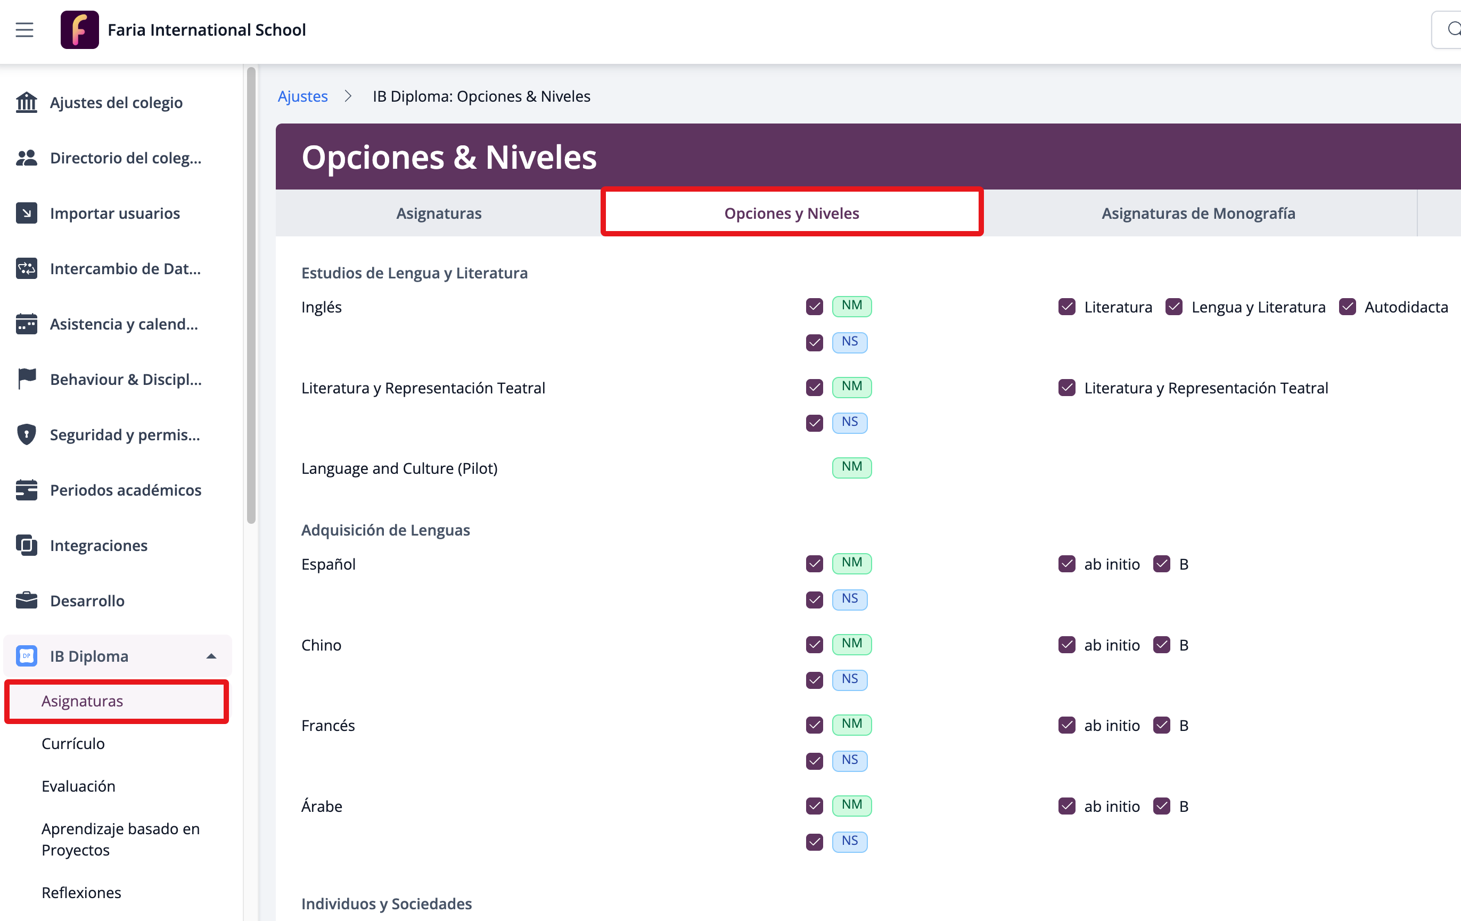Select the Importar usuarios arrow icon
The width and height of the screenshot is (1461, 921).
[x=26, y=213]
